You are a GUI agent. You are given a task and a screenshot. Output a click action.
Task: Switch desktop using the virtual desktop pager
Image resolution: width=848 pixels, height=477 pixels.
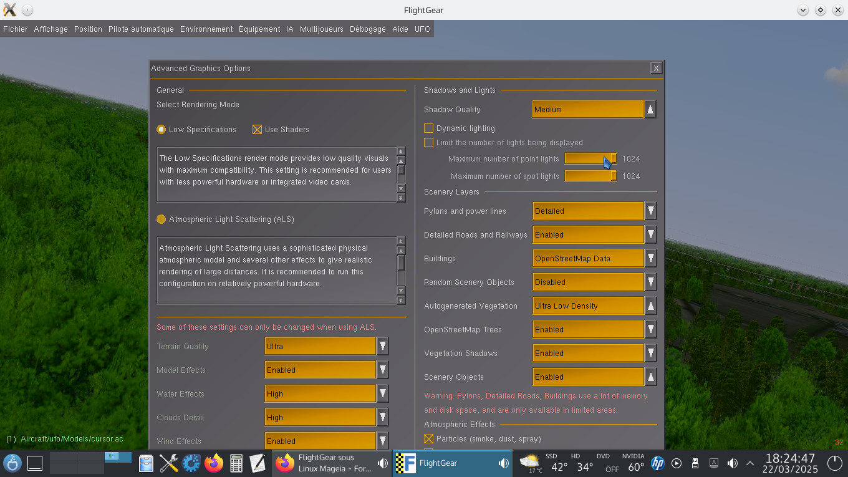tap(90, 463)
